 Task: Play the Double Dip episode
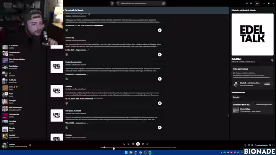(x=160, y=55)
